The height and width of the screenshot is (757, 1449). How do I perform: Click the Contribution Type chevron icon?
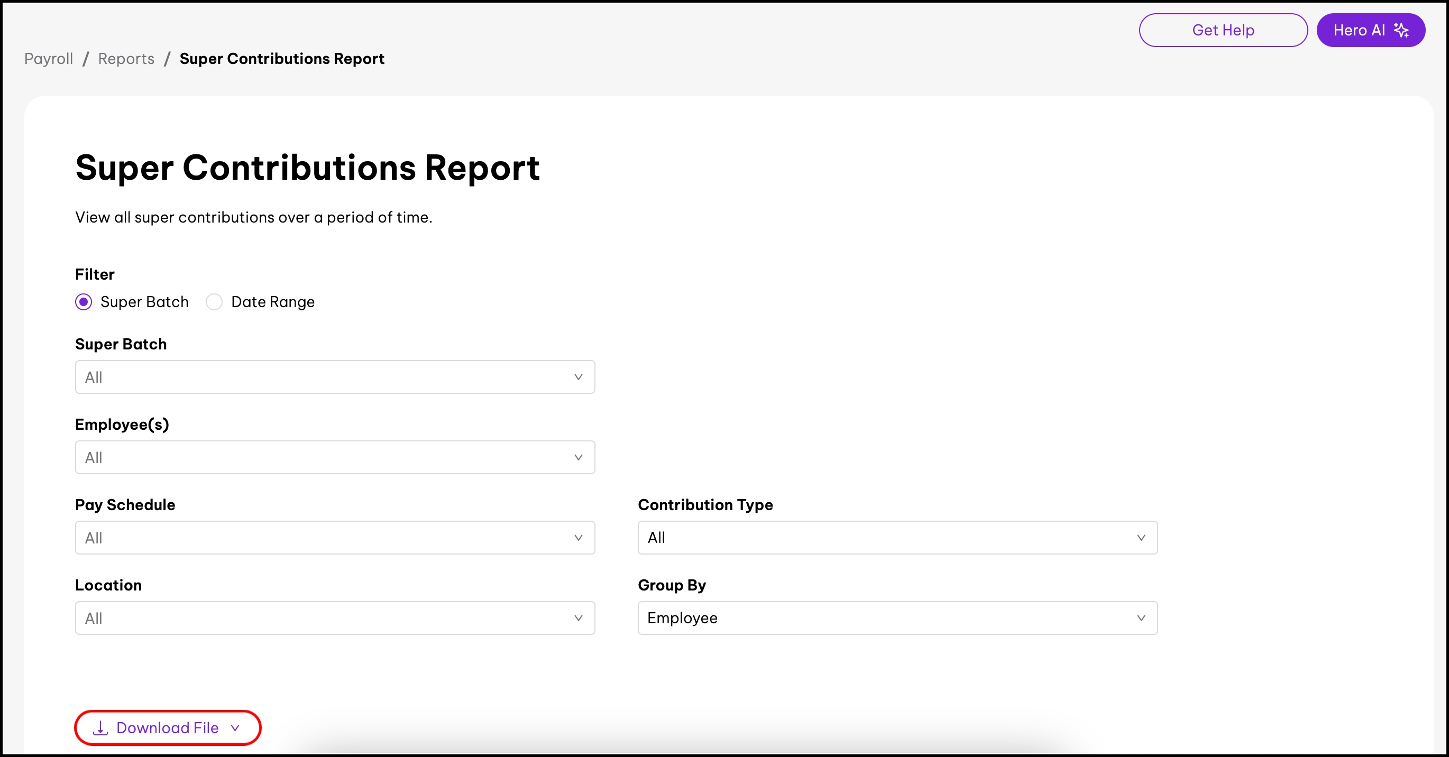coord(1141,538)
